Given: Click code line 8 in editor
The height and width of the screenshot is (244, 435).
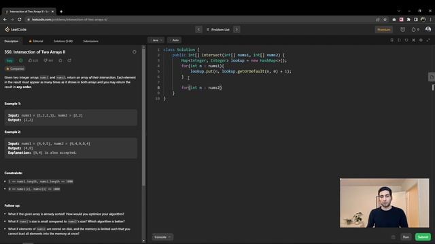Looking at the screenshot, I should coord(201,87).
